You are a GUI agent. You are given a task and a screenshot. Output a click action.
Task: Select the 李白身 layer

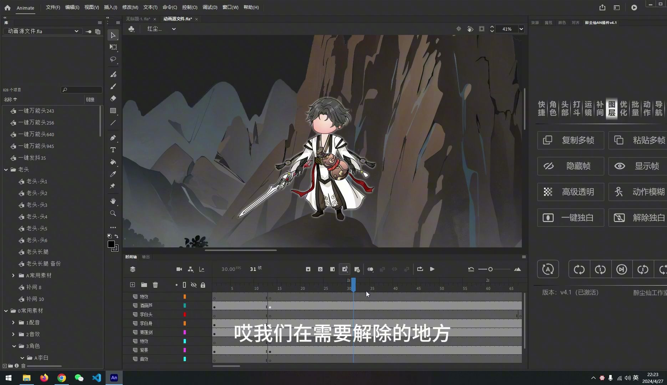pos(146,323)
